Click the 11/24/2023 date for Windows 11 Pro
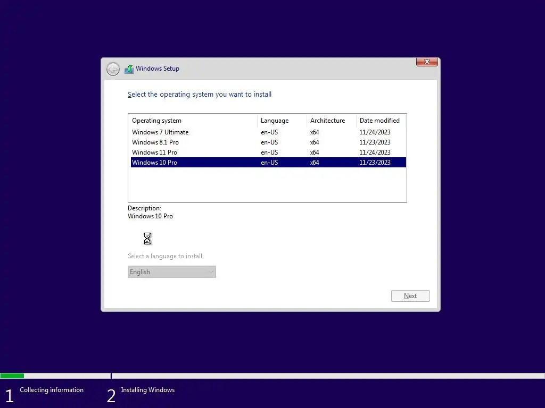The height and width of the screenshot is (408, 545). 375,152
